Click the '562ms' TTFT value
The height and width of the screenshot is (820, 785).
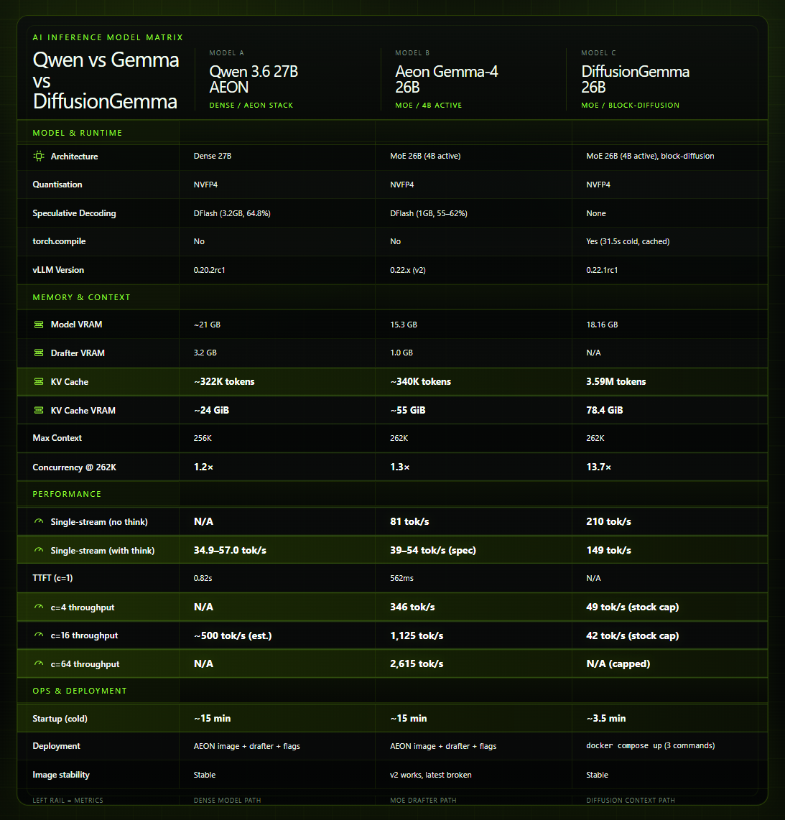[401, 579]
